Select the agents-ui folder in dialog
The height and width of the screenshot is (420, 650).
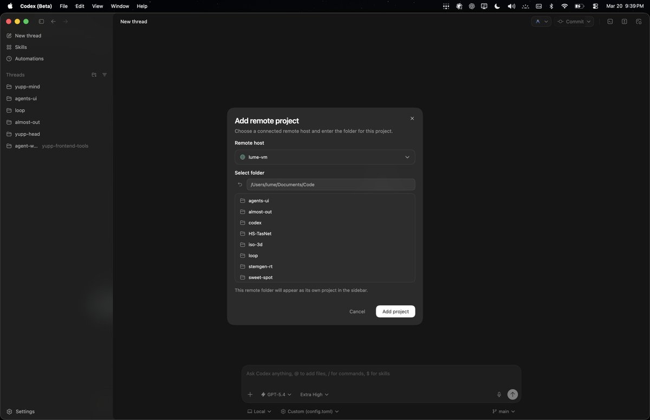(x=325, y=201)
